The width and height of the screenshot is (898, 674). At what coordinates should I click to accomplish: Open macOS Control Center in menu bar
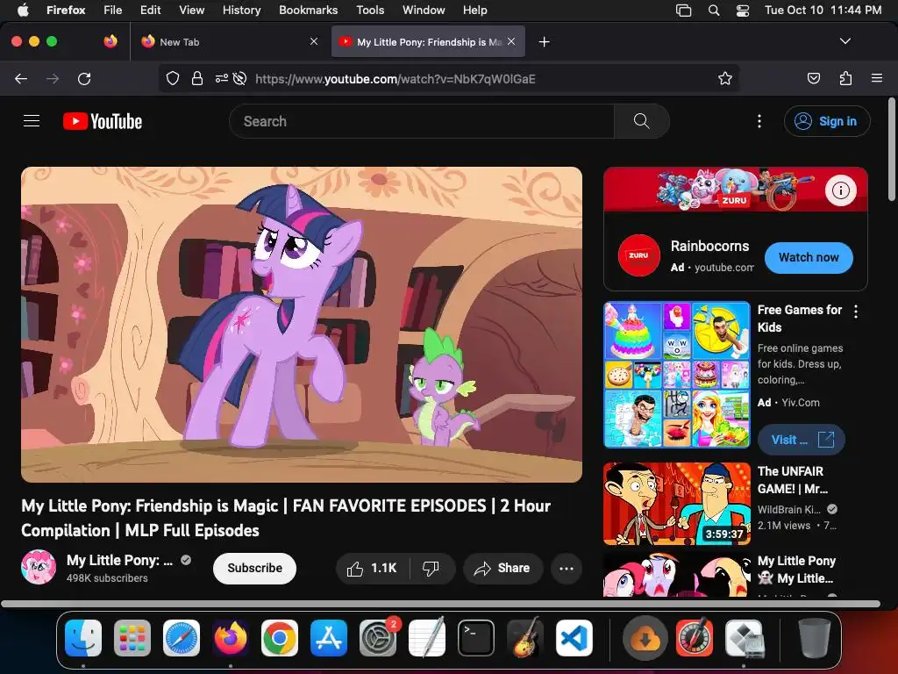pyautogui.click(x=742, y=11)
